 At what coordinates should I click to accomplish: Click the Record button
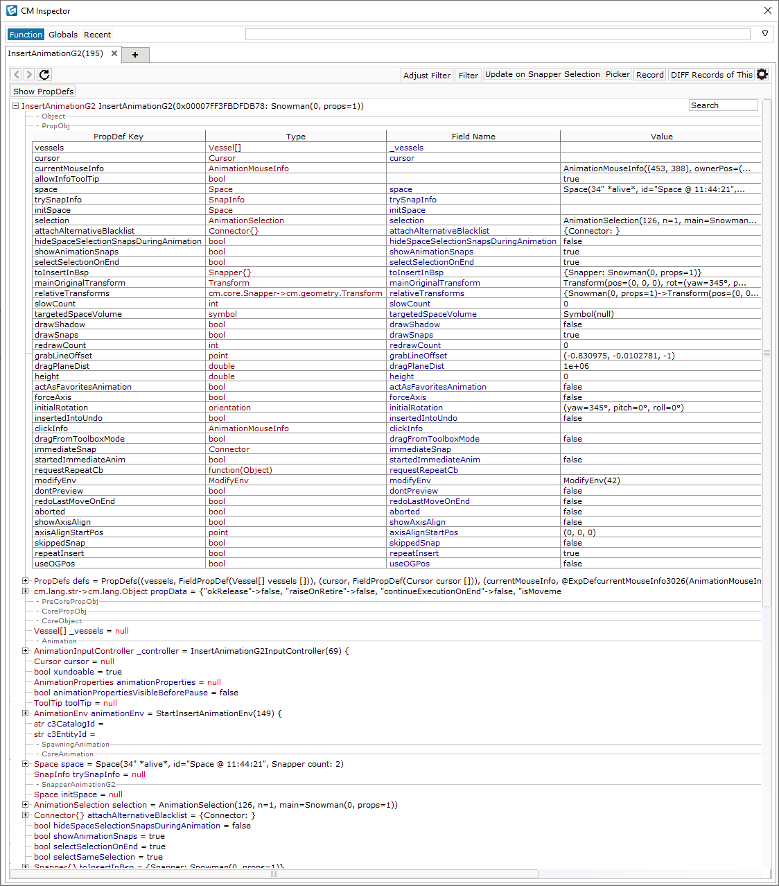(650, 74)
